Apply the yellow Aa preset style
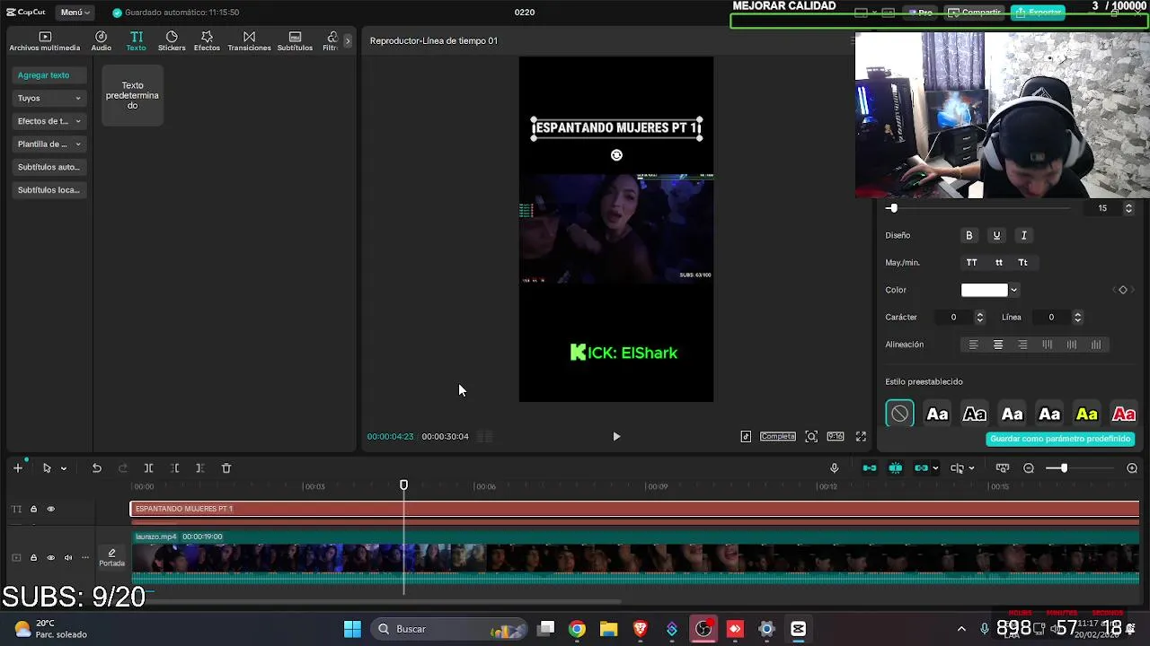Viewport: 1150px width, 646px height. 1087,414
